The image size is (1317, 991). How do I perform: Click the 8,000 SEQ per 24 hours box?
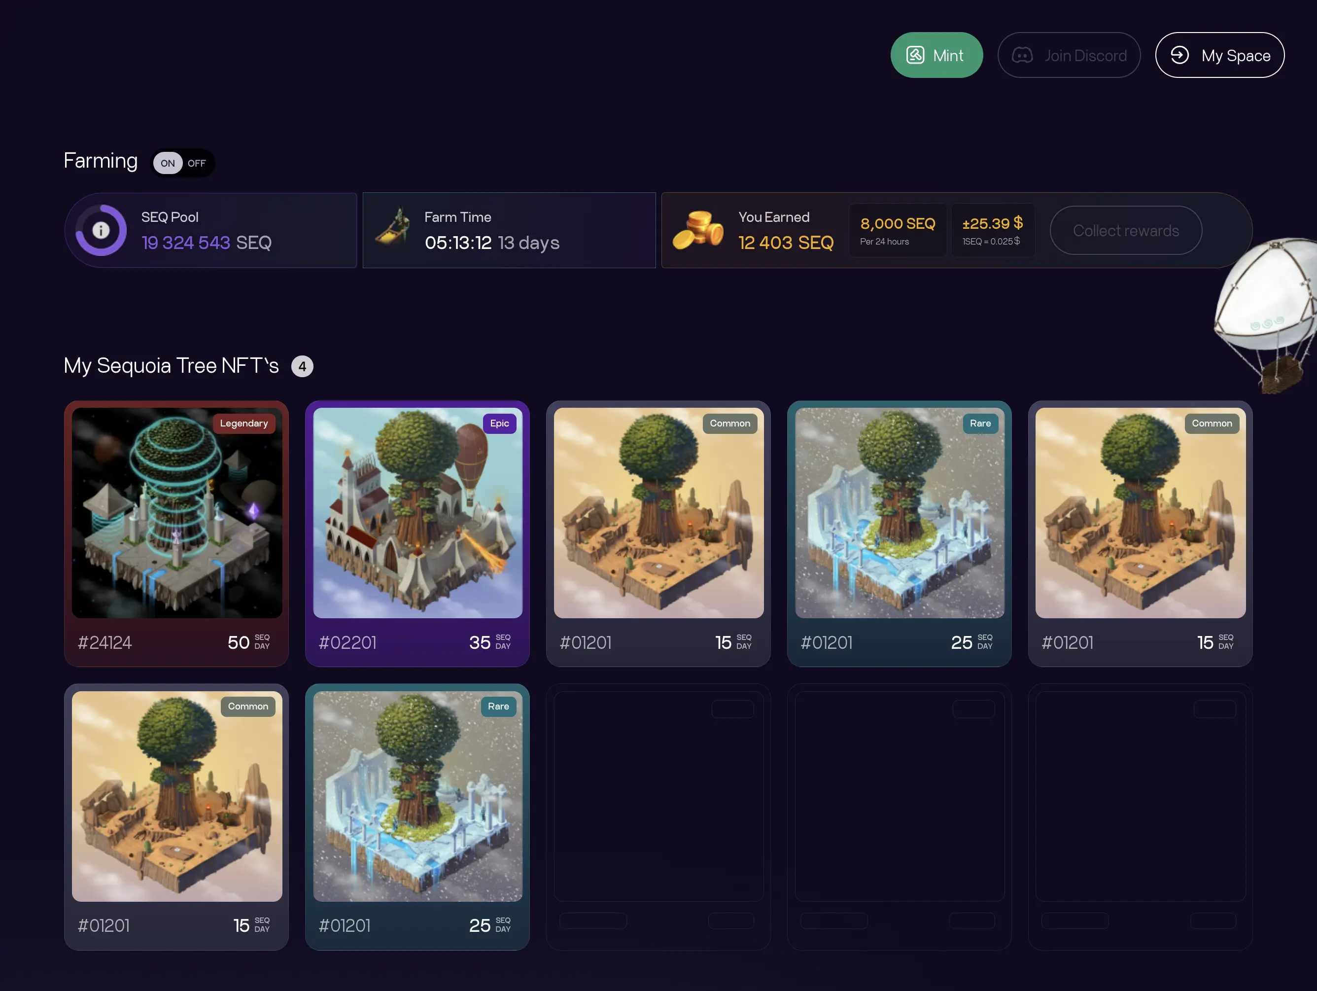[898, 230]
